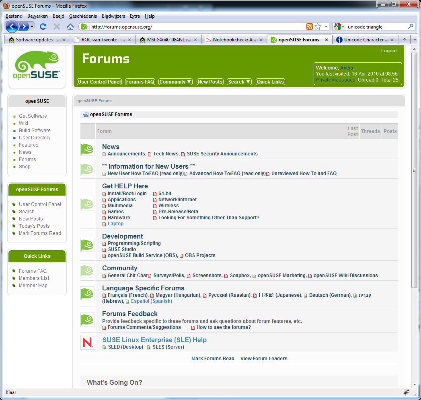Switch to the MSI GX640-084NL tab

(x=168, y=40)
